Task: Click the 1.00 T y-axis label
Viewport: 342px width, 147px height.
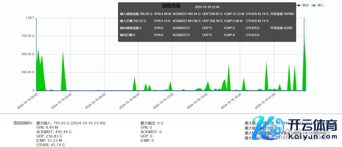Action: coord(30,18)
